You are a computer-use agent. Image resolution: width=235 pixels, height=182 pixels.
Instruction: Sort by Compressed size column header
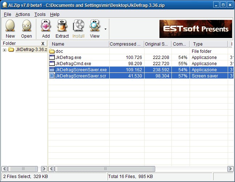[127, 44]
